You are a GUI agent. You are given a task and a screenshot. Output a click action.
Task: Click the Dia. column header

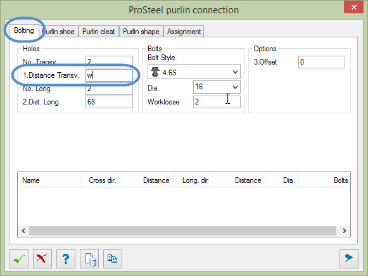pos(282,180)
